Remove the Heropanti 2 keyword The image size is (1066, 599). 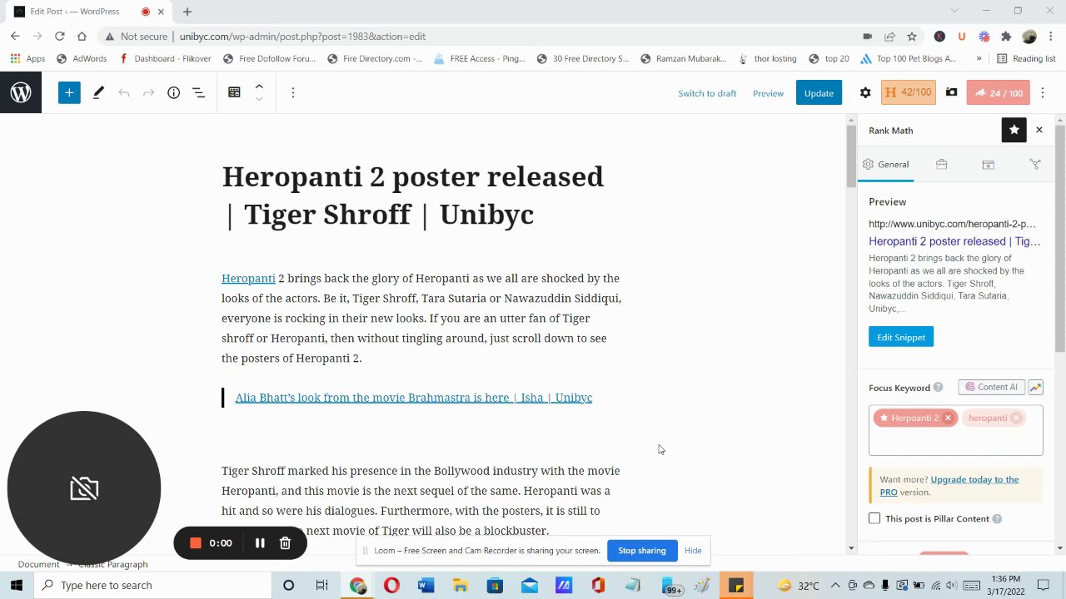click(948, 418)
